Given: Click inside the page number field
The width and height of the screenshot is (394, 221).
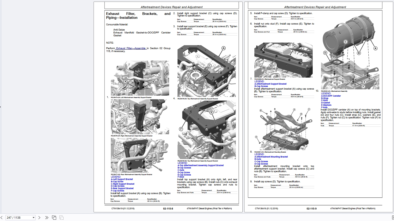Looking at the screenshot, I should pos(18,217).
